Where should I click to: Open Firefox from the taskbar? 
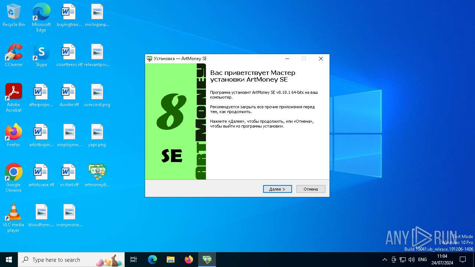pos(189,260)
